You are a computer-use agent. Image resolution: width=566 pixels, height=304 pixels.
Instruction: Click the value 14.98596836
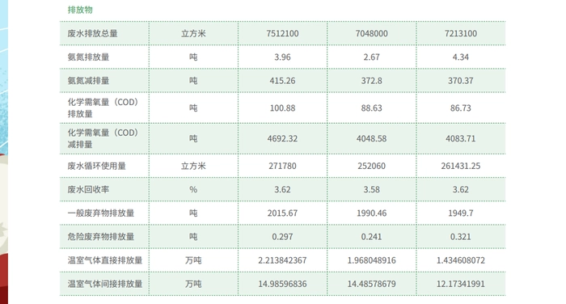pyautogui.click(x=282, y=284)
